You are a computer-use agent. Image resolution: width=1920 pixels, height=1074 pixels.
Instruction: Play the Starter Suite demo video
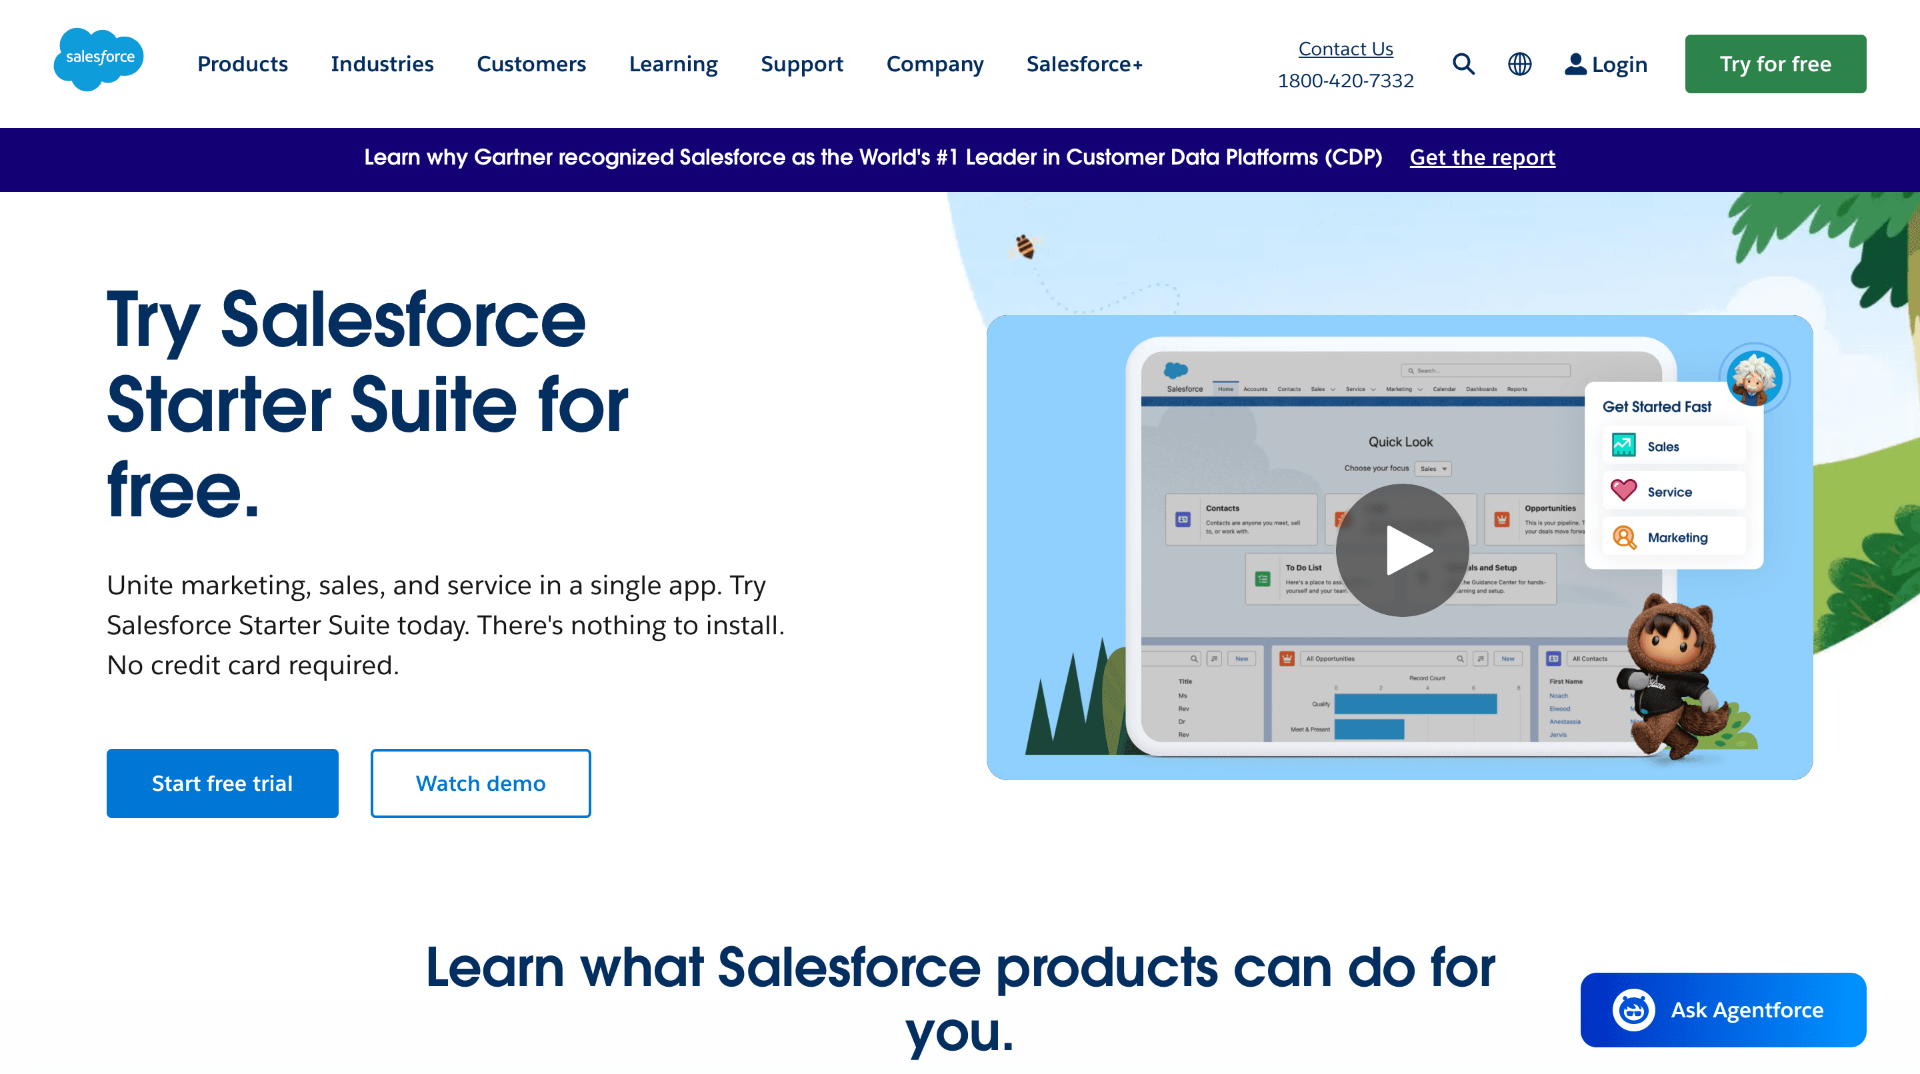click(x=1402, y=550)
